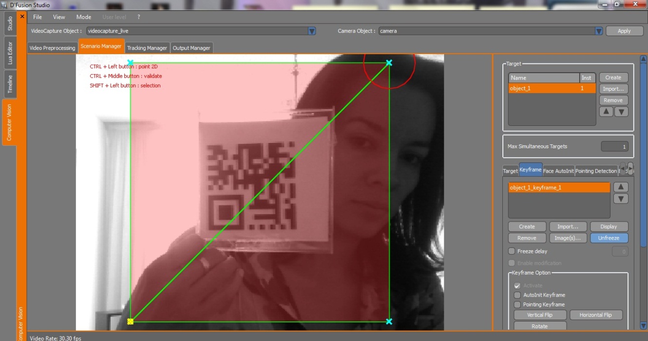The width and height of the screenshot is (648, 341).
Task: Move target down with the arrow button
Action: (621, 112)
